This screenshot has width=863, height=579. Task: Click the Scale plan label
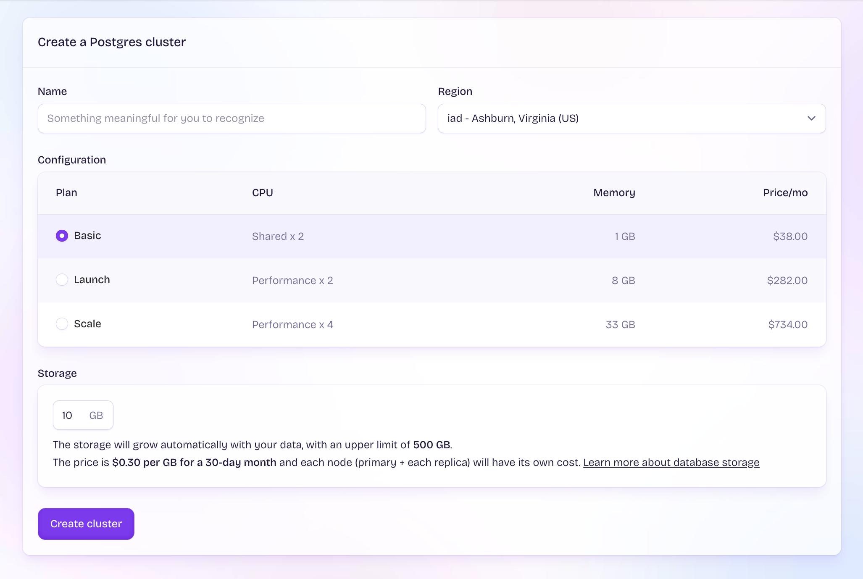(x=87, y=324)
